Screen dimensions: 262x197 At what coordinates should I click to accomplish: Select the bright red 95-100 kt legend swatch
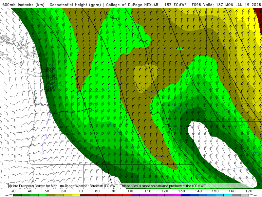tap(127, 195)
